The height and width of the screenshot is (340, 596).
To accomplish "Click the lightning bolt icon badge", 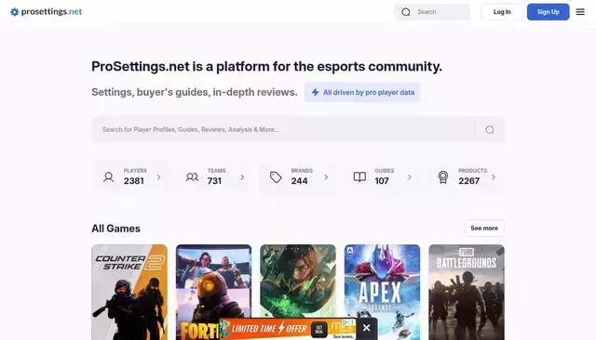I will (x=315, y=92).
